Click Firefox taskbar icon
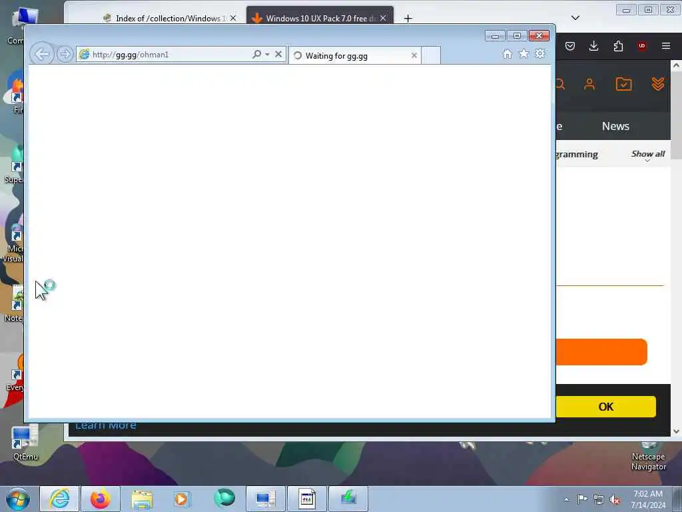The height and width of the screenshot is (512, 682). coord(101,499)
